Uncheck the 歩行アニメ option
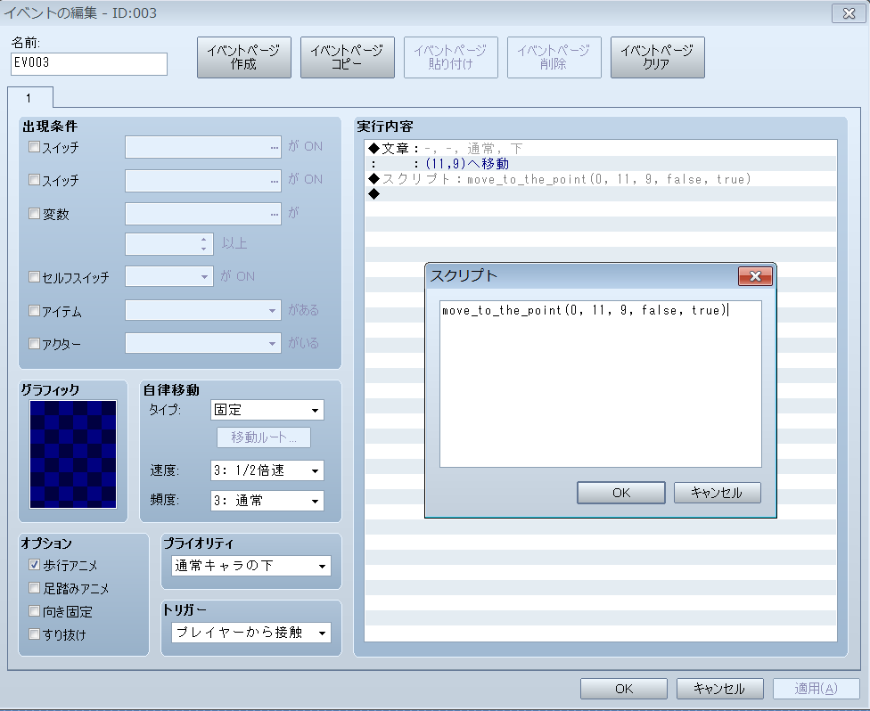Viewport: 870px width, 711px height. (35, 565)
